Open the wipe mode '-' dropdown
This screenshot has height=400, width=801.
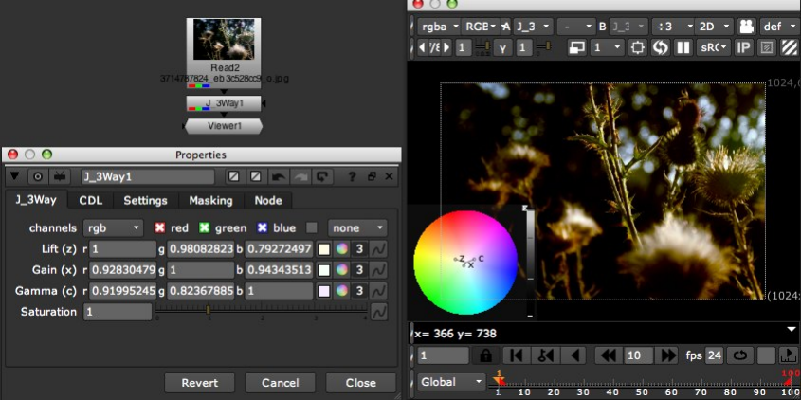576,26
